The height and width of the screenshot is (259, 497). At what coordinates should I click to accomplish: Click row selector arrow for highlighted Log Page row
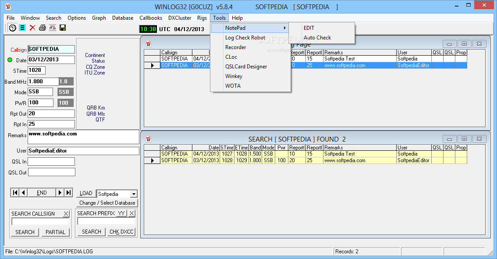(x=152, y=65)
